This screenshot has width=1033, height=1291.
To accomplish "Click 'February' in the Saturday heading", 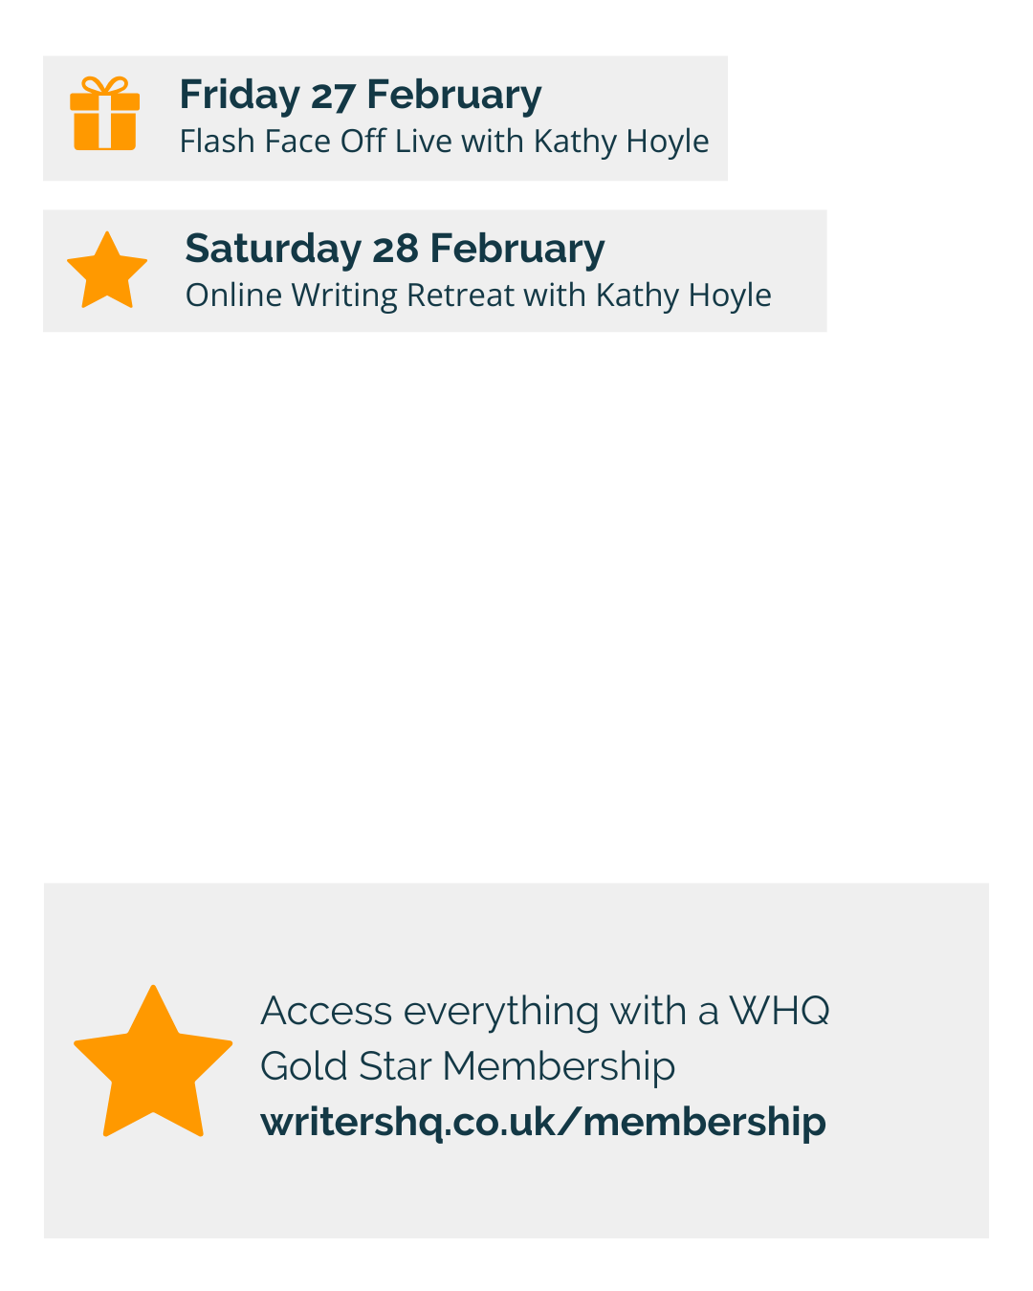I will point(516,249).
